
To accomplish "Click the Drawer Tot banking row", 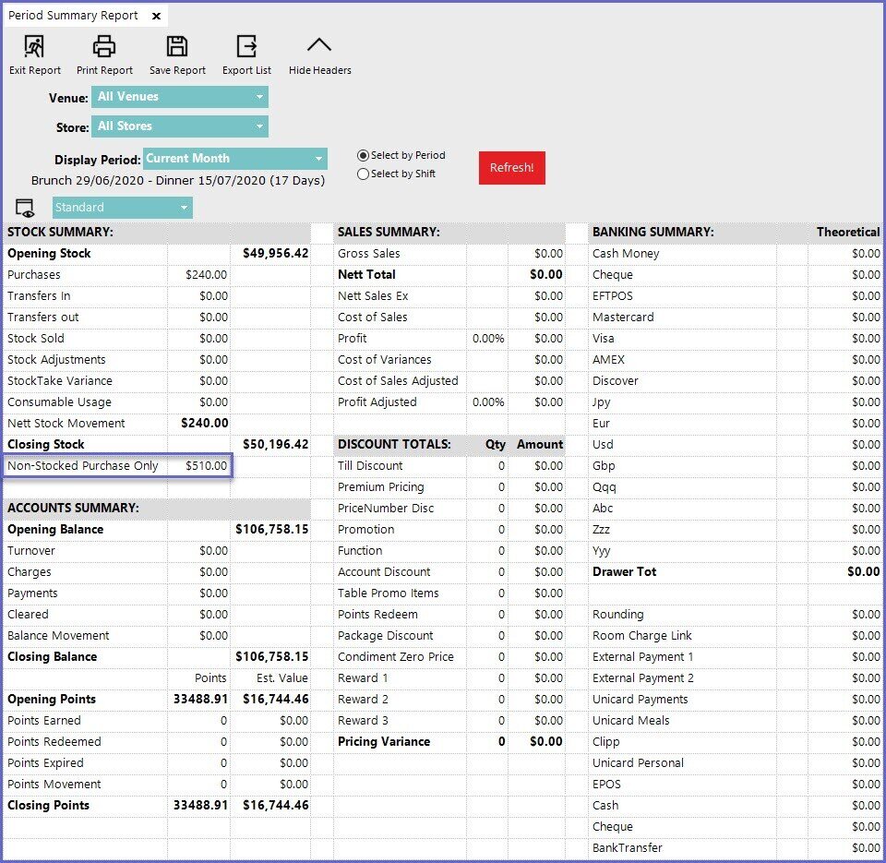I will click(x=625, y=572).
